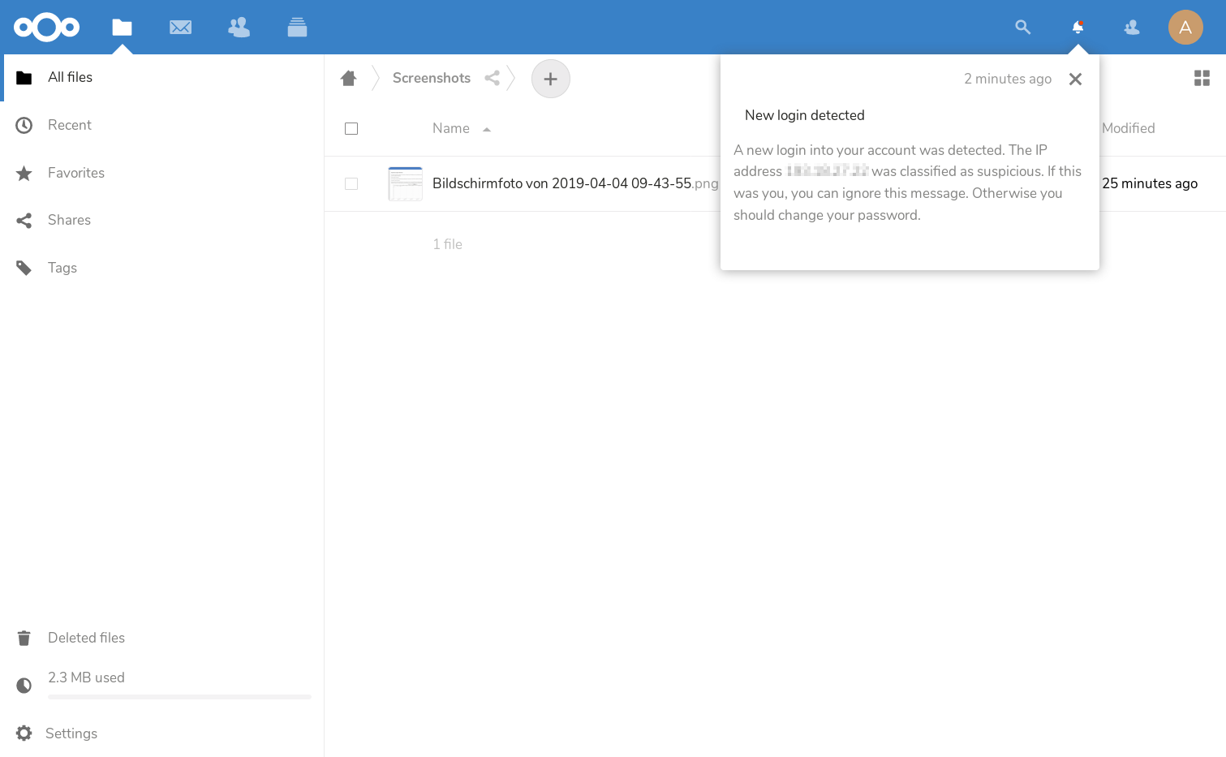This screenshot has width=1226, height=757.
Task: Click the New (+) button
Action: click(x=550, y=79)
